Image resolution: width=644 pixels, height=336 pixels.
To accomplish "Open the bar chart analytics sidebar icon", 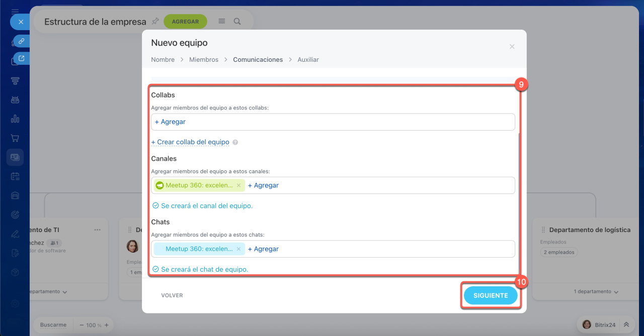I will 15,119.
